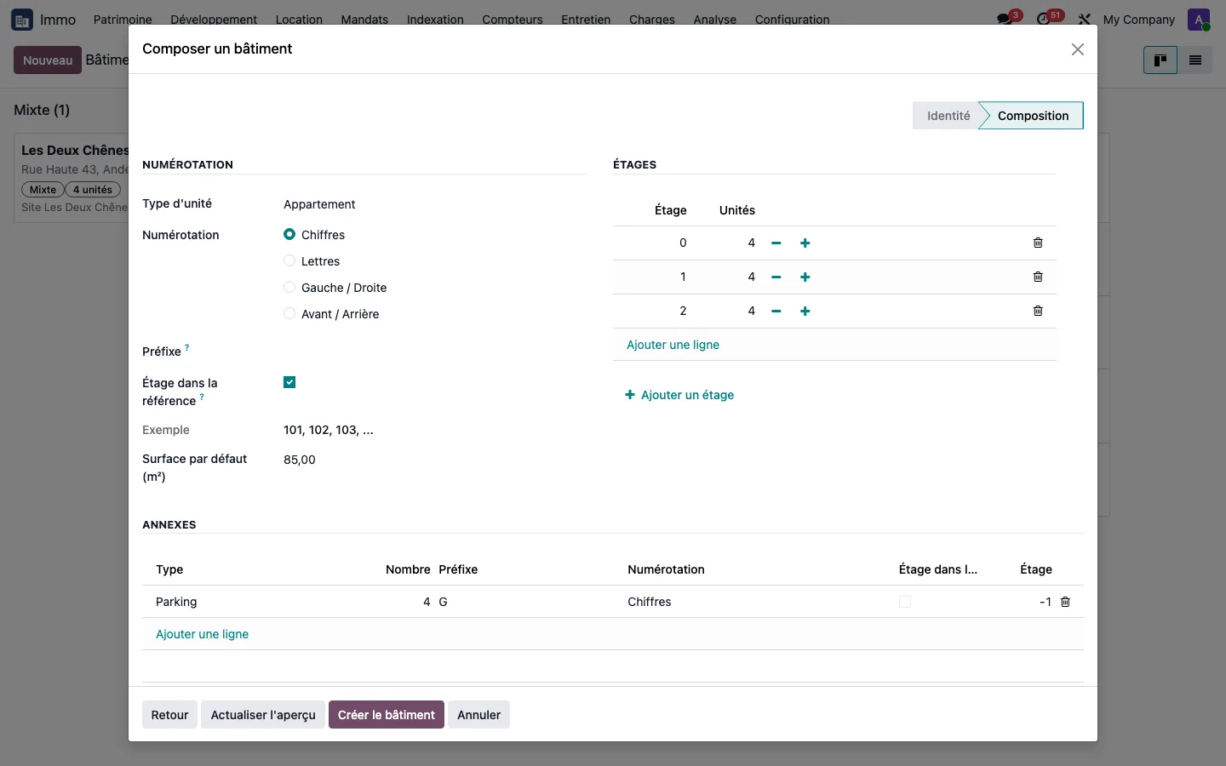Open the Type d'unité Appartement dropdown

[x=434, y=204]
